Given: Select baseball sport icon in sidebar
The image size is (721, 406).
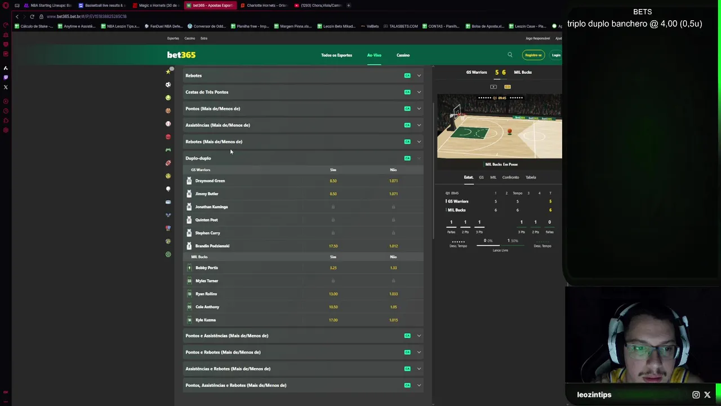Looking at the screenshot, I should pyautogui.click(x=168, y=123).
